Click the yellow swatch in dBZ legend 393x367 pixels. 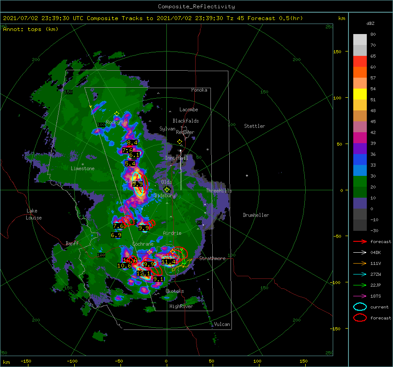click(x=360, y=94)
